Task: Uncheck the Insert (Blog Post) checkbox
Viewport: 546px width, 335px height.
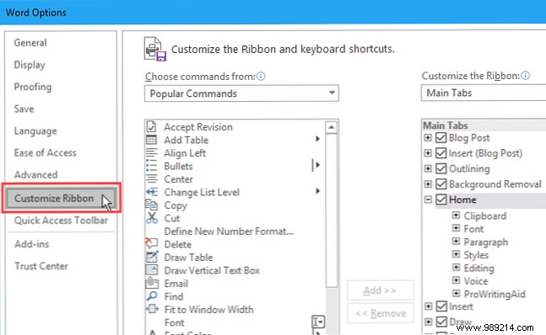Action: point(441,153)
